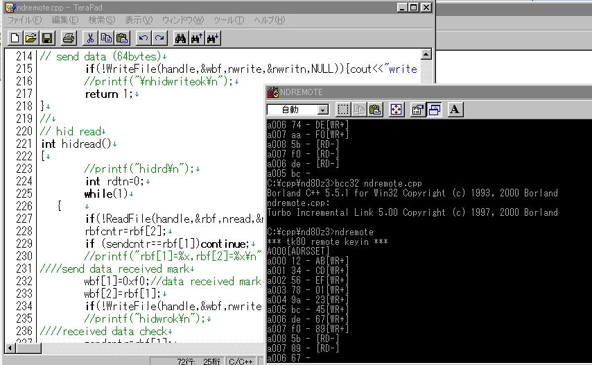Screen dimensions: 592x365
Task: Click the Mark selection icon in NDREMOTE console
Action: point(343,110)
